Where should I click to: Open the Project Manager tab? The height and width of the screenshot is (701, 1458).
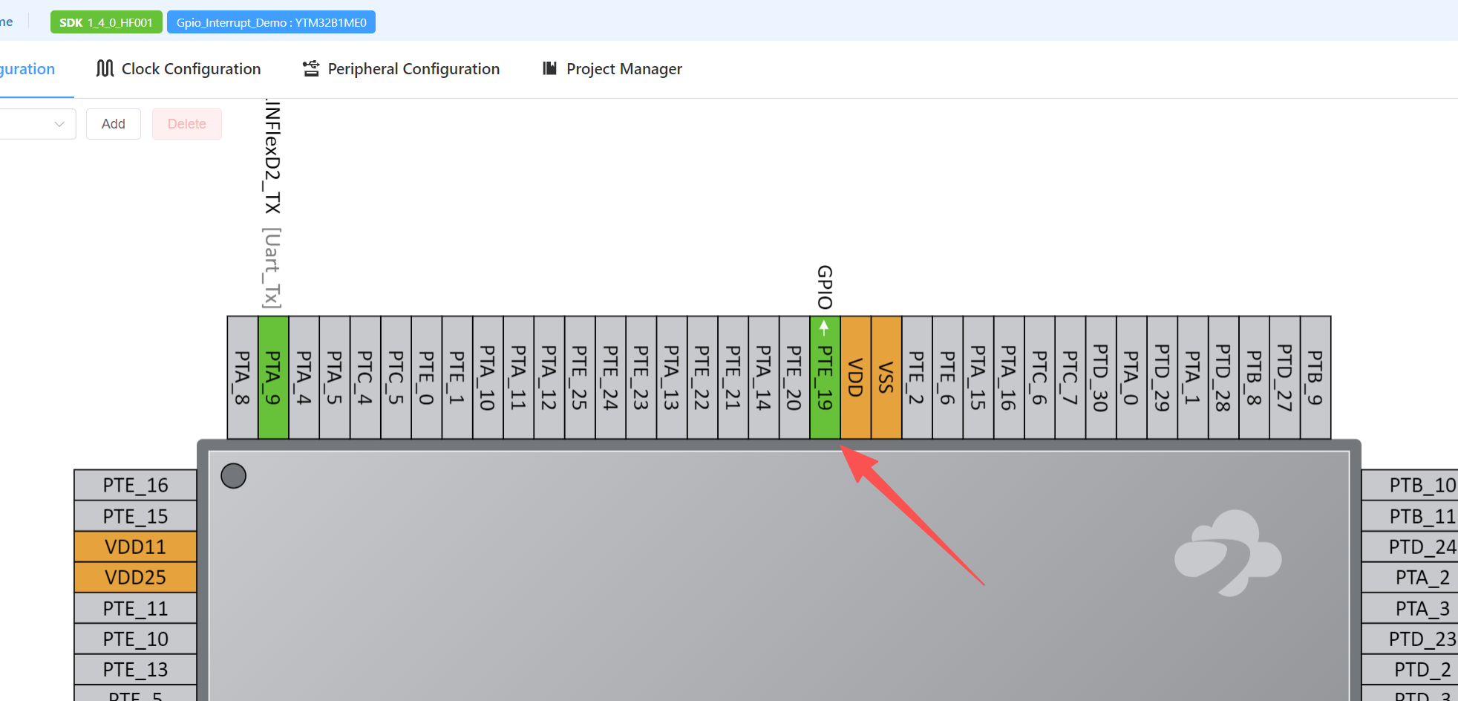[624, 69]
